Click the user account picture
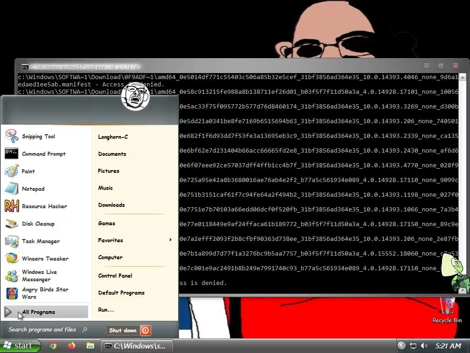Image resolution: width=470 pixels, height=353 pixels. tap(135, 97)
